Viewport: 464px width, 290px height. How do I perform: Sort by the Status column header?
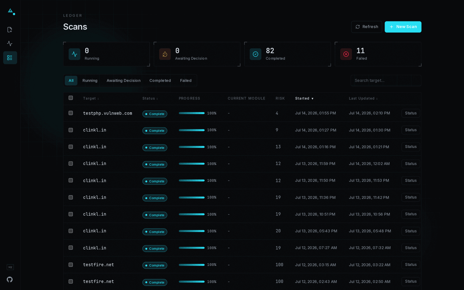point(150,99)
